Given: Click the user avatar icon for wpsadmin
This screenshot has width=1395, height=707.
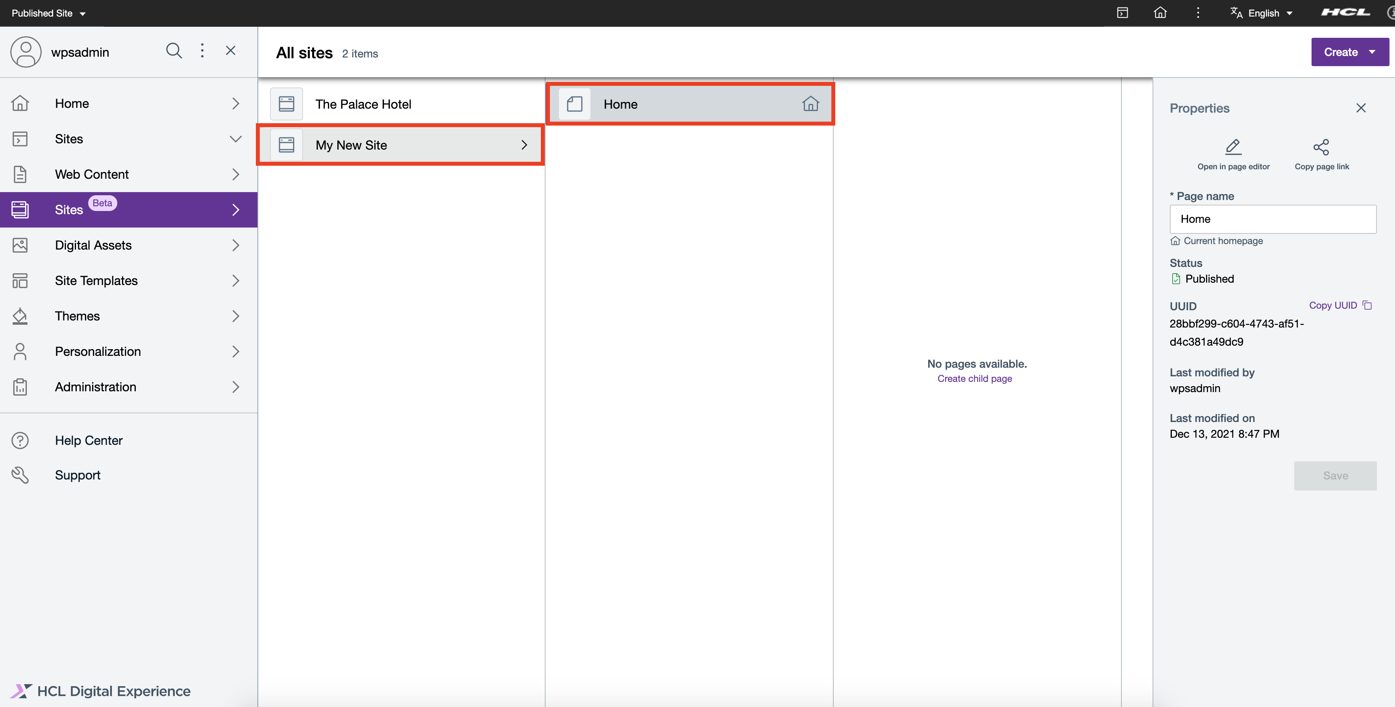Looking at the screenshot, I should [26, 52].
